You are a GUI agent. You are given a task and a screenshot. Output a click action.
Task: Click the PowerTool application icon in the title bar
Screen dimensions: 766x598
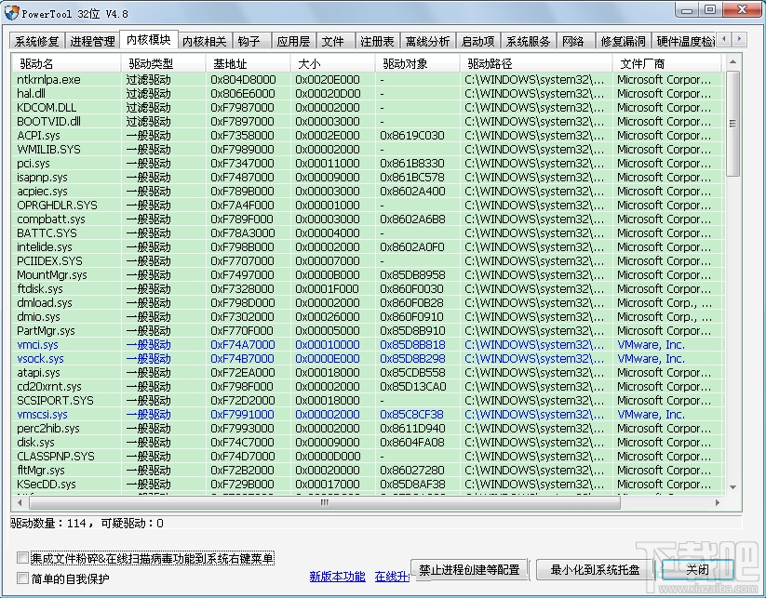click(12, 13)
